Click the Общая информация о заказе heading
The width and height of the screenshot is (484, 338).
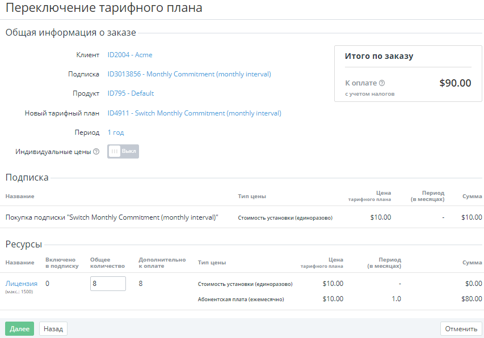(71, 32)
